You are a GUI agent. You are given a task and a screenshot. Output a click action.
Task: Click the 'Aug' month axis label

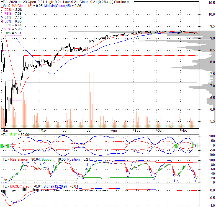click(x=114, y=131)
